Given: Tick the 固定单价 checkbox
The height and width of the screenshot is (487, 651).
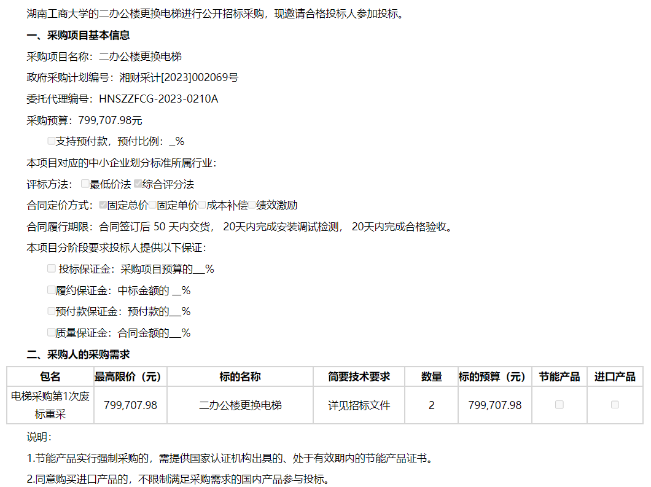Looking at the screenshot, I should tap(153, 205).
